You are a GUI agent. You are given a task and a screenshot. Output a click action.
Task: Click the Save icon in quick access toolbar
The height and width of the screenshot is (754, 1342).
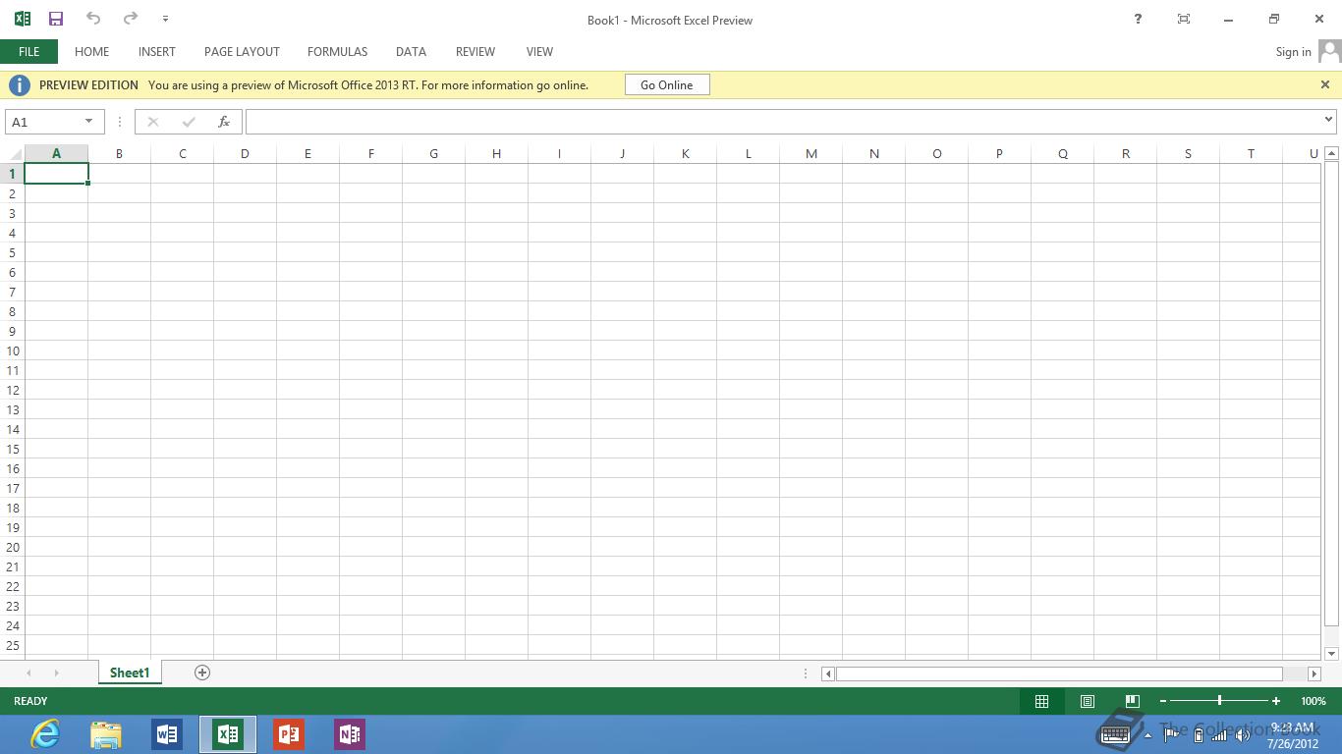coord(56,19)
